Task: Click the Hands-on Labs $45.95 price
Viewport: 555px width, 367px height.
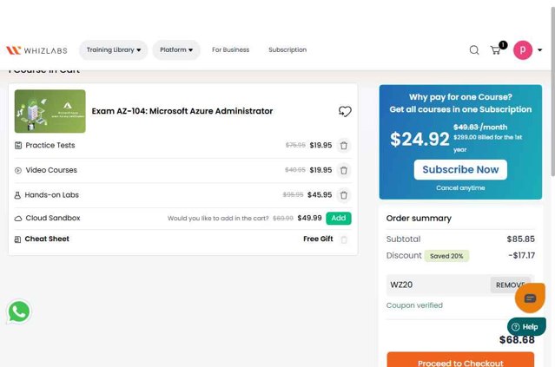Action: pyautogui.click(x=320, y=195)
